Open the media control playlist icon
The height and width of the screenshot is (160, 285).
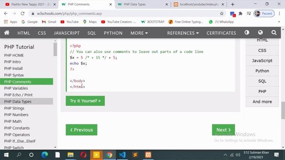pyautogui.click(x=248, y=13)
